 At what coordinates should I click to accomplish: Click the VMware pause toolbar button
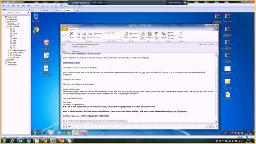point(35,6)
